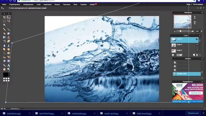Select the Brush tool
Screen dimensions: 206x116
pos(9,29)
